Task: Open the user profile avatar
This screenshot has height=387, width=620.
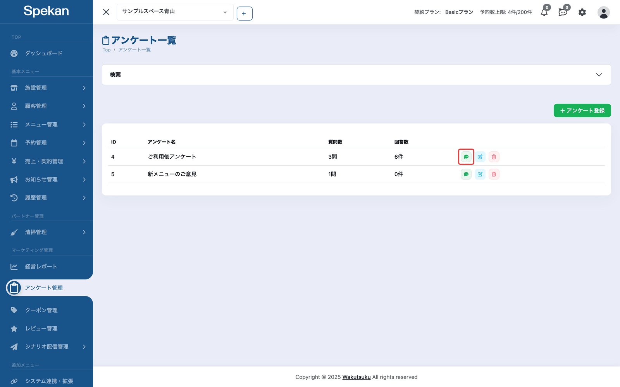Action: click(x=603, y=12)
